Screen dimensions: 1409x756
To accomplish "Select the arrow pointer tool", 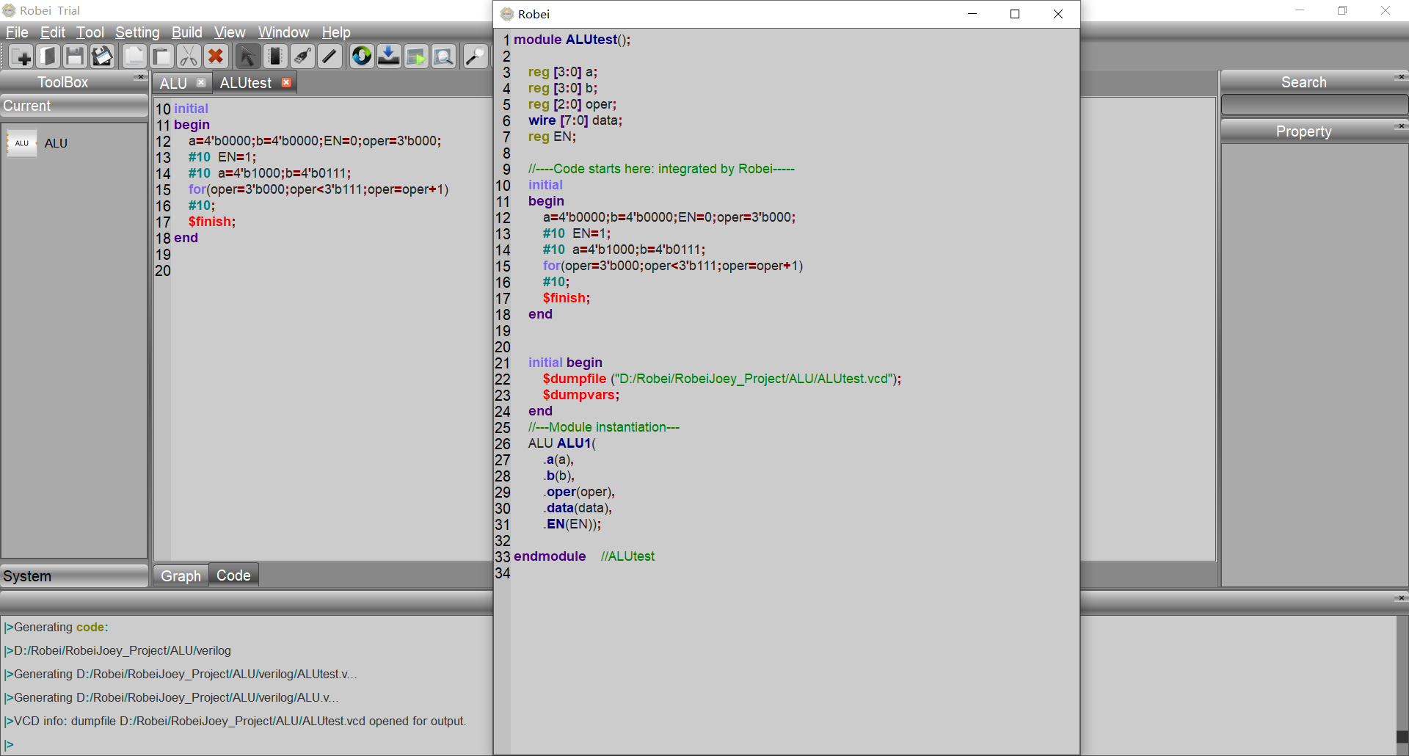I will (x=247, y=56).
